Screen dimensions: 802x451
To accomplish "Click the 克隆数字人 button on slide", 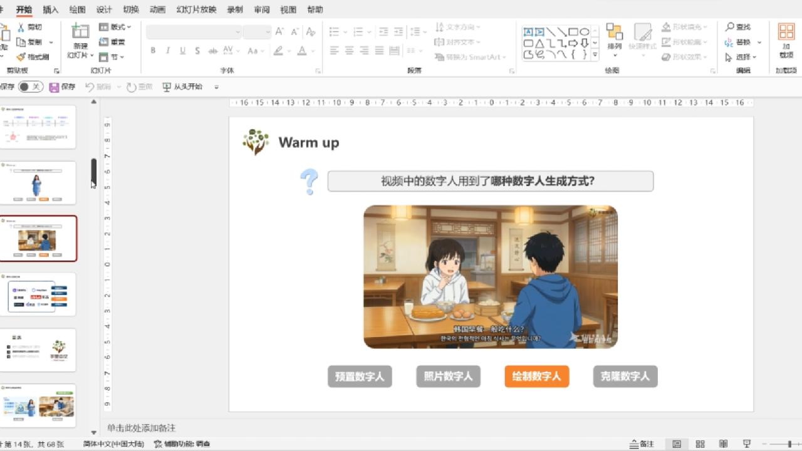I will [625, 376].
